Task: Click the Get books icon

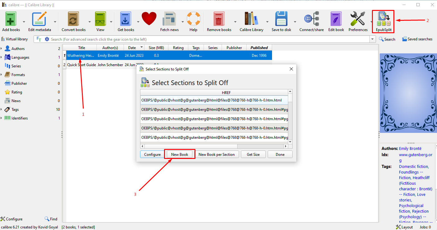Action: click(x=126, y=19)
